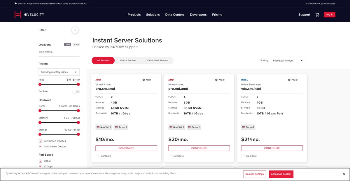Open the Solutions menu
The width and height of the screenshot is (350, 181).
(153, 15)
